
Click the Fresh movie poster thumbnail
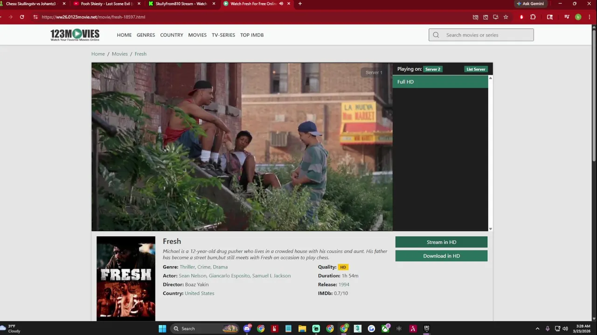(x=126, y=278)
